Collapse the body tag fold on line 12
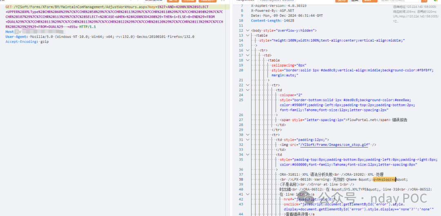 point(247,30)
